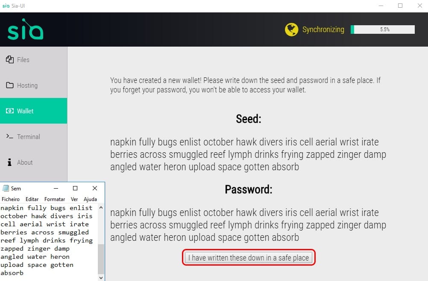Open the Files section icon
The image size is (428, 281).
click(10, 59)
